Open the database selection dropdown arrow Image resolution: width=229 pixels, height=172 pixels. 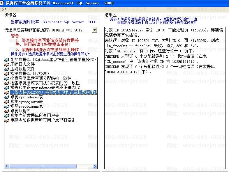(x=94, y=30)
